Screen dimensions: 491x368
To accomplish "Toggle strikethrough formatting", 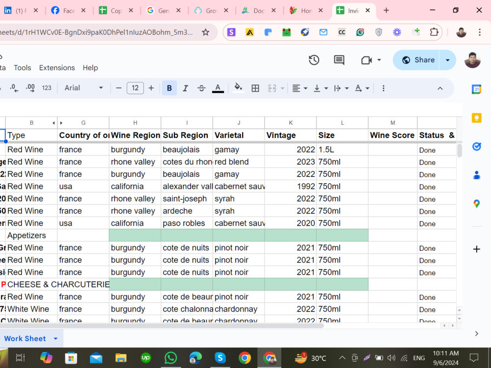I will [x=201, y=88].
